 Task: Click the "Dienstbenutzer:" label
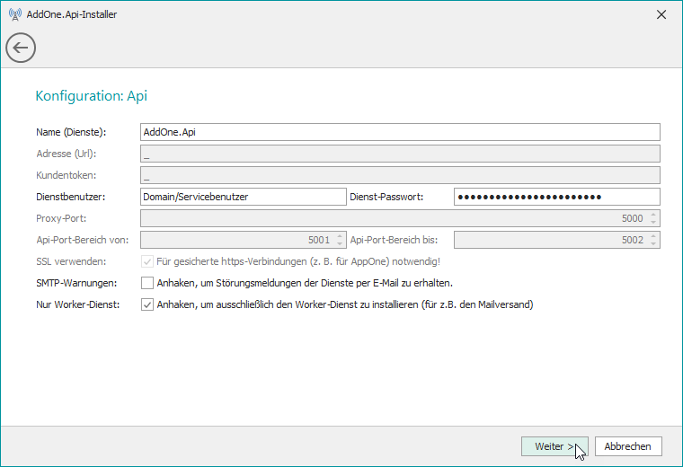click(x=71, y=197)
